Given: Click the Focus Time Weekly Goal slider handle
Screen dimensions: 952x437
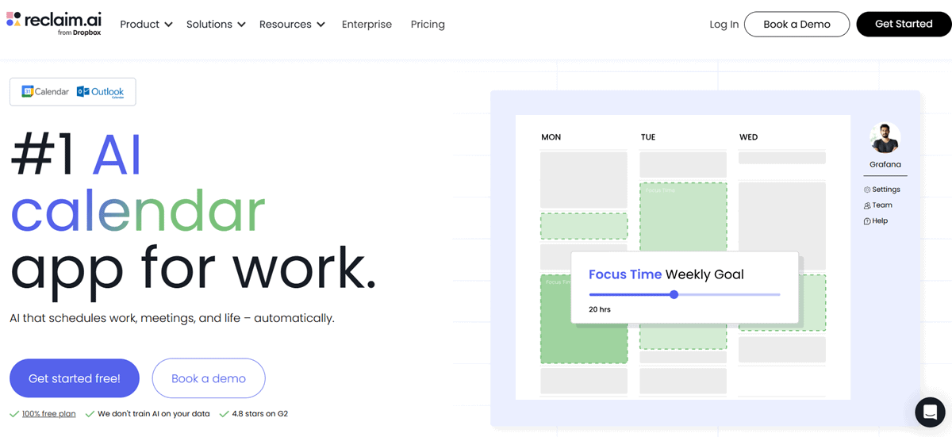Looking at the screenshot, I should click(x=674, y=294).
